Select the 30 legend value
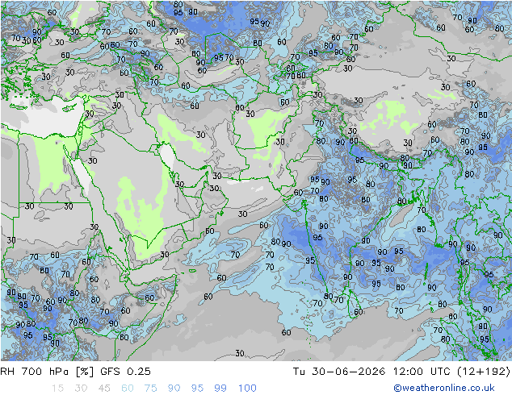Image resolution: width=512 pixels, height=395 pixels. pyautogui.click(x=81, y=389)
